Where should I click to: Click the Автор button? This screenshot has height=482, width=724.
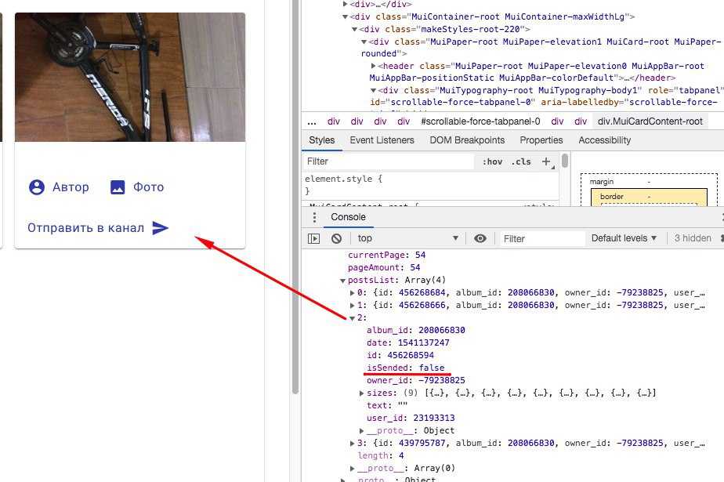(59, 187)
